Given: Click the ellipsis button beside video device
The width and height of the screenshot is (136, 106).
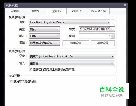Looking at the screenshot, I should pyautogui.click(x=113, y=22).
